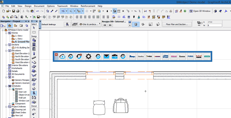Close the BIMobject floating toolbar

coord(56,55)
